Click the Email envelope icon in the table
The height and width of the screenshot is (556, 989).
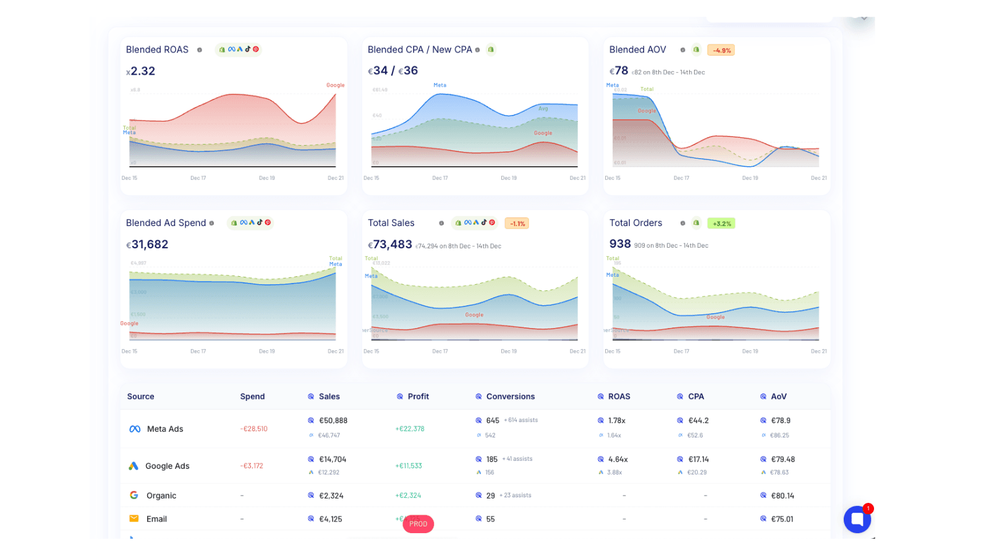click(134, 519)
